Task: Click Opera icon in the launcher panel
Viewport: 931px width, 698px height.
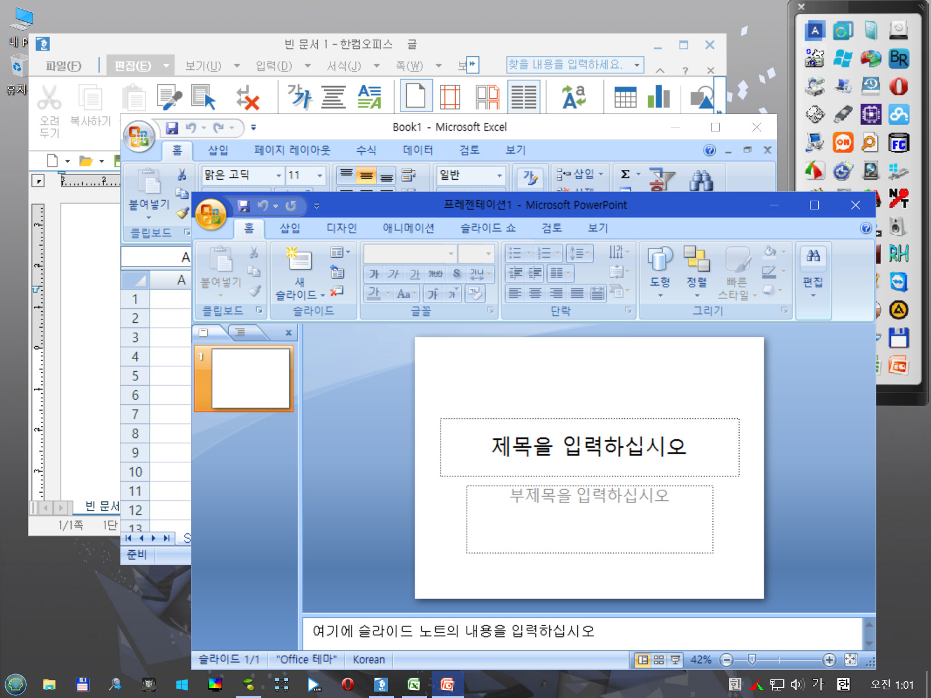Action: 898,87
